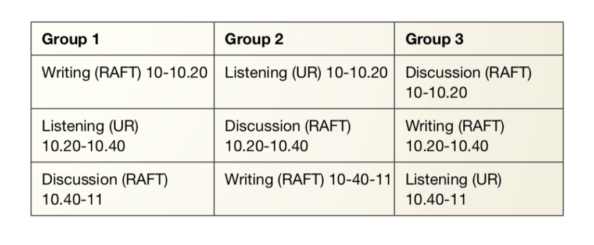Viewport: 594px width, 245px height.
Task: Click the 10-10.20 time below Group 3 Discussion
Action: pyautogui.click(x=436, y=93)
